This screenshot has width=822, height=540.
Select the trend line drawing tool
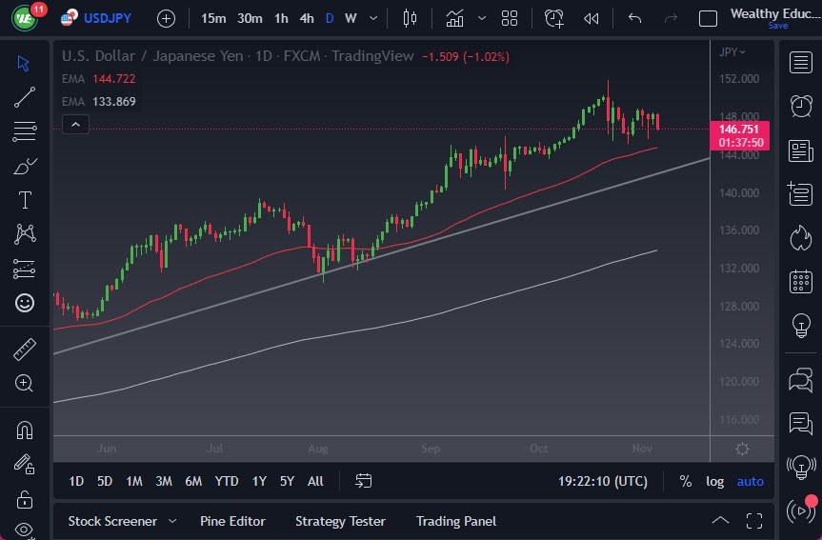(x=25, y=96)
